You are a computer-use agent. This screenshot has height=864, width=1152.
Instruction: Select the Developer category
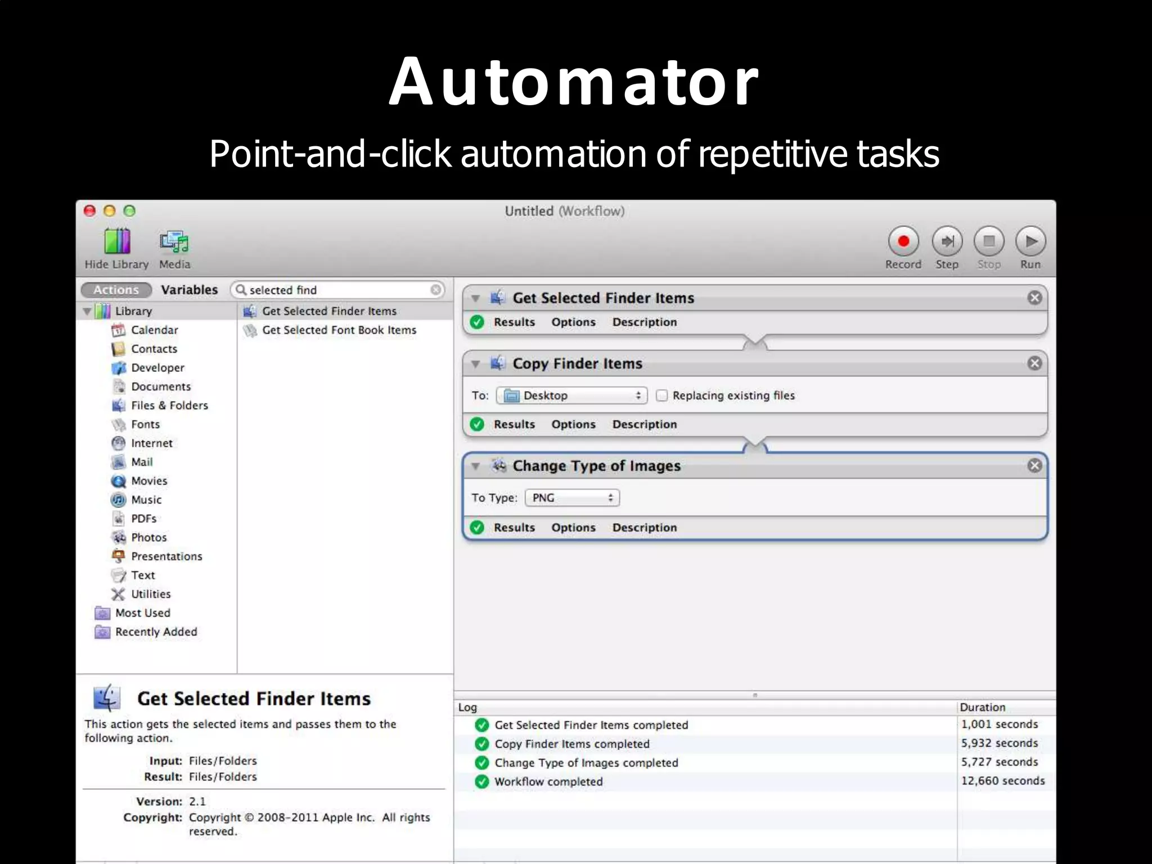point(148,368)
